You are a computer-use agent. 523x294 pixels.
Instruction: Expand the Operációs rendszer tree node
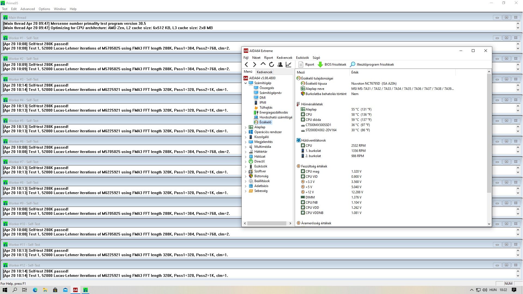(245, 132)
